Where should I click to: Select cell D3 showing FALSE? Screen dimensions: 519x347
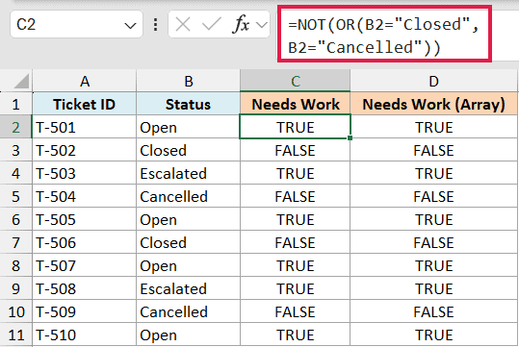433,150
